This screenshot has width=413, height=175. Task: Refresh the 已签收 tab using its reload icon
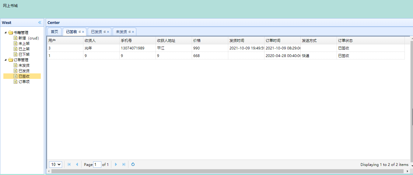[80, 32]
